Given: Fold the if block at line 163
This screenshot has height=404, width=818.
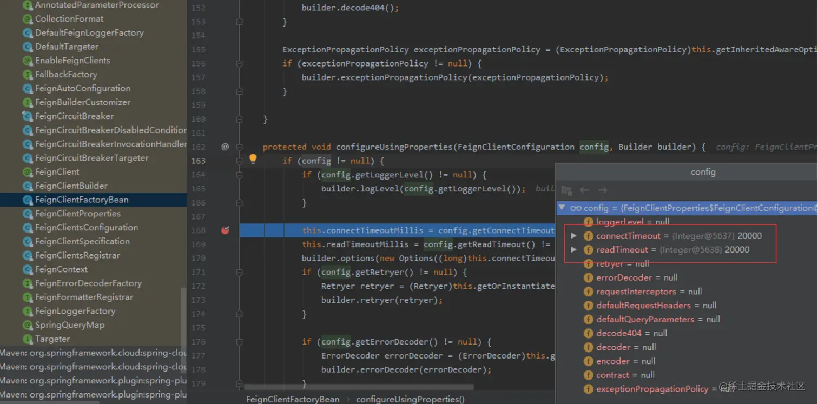Looking at the screenshot, I should (239, 161).
